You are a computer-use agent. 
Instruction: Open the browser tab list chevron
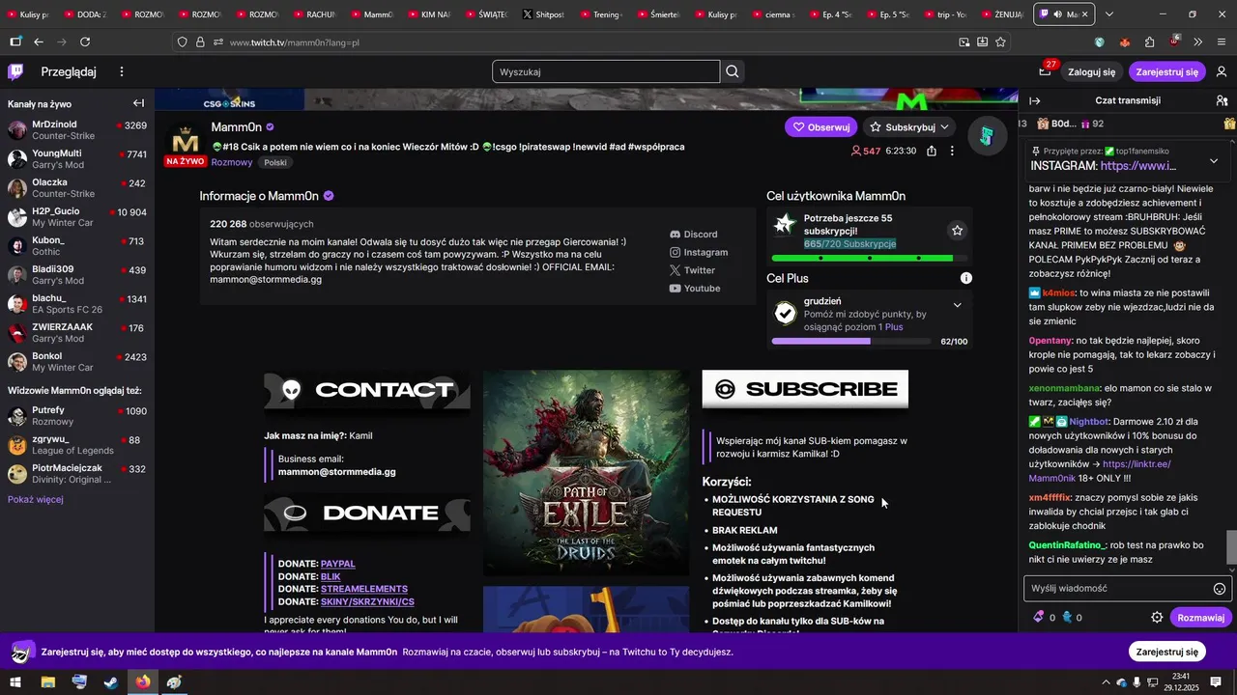pyautogui.click(x=1108, y=14)
